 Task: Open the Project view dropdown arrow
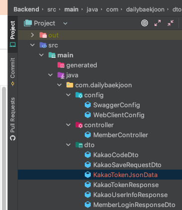pos(65,23)
